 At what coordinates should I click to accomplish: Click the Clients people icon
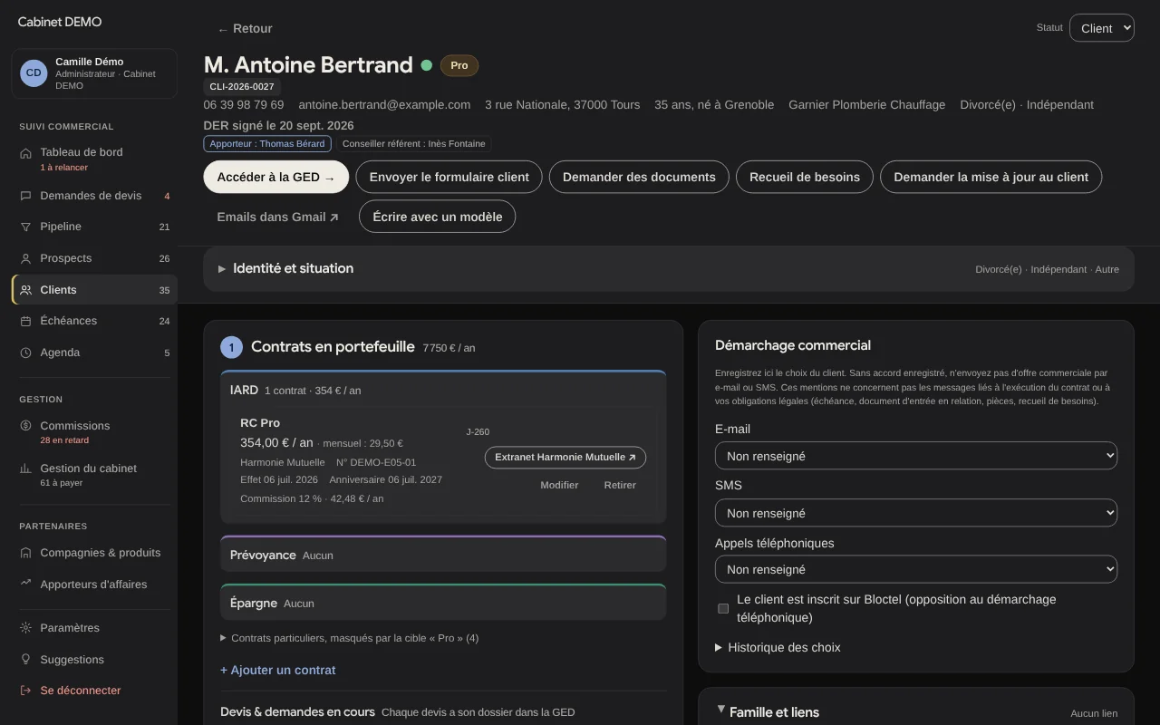(25, 290)
